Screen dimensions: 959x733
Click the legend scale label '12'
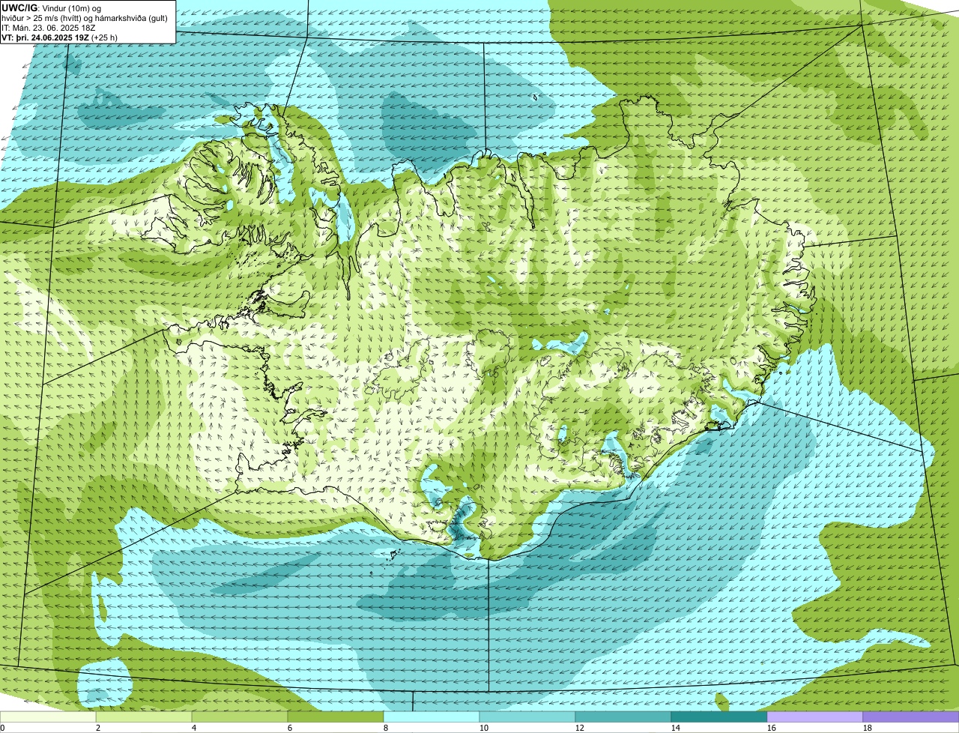point(580,728)
